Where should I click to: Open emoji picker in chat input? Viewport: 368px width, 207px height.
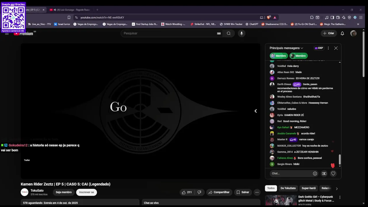pos(315,173)
